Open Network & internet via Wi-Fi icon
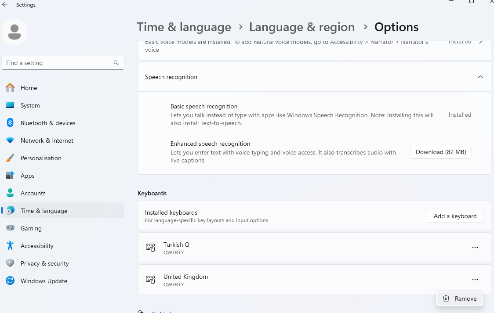This screenshot has width=494, height=313. (x=10, y=140)
